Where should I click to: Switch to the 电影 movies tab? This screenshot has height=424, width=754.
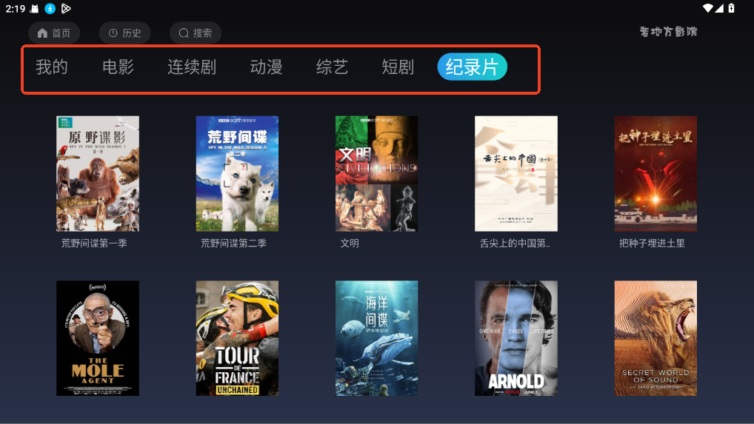tap(118, 67)
